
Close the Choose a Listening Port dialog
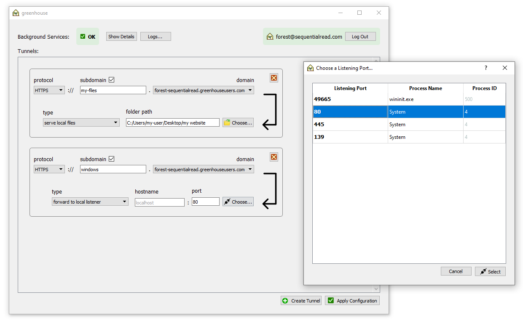505,68
